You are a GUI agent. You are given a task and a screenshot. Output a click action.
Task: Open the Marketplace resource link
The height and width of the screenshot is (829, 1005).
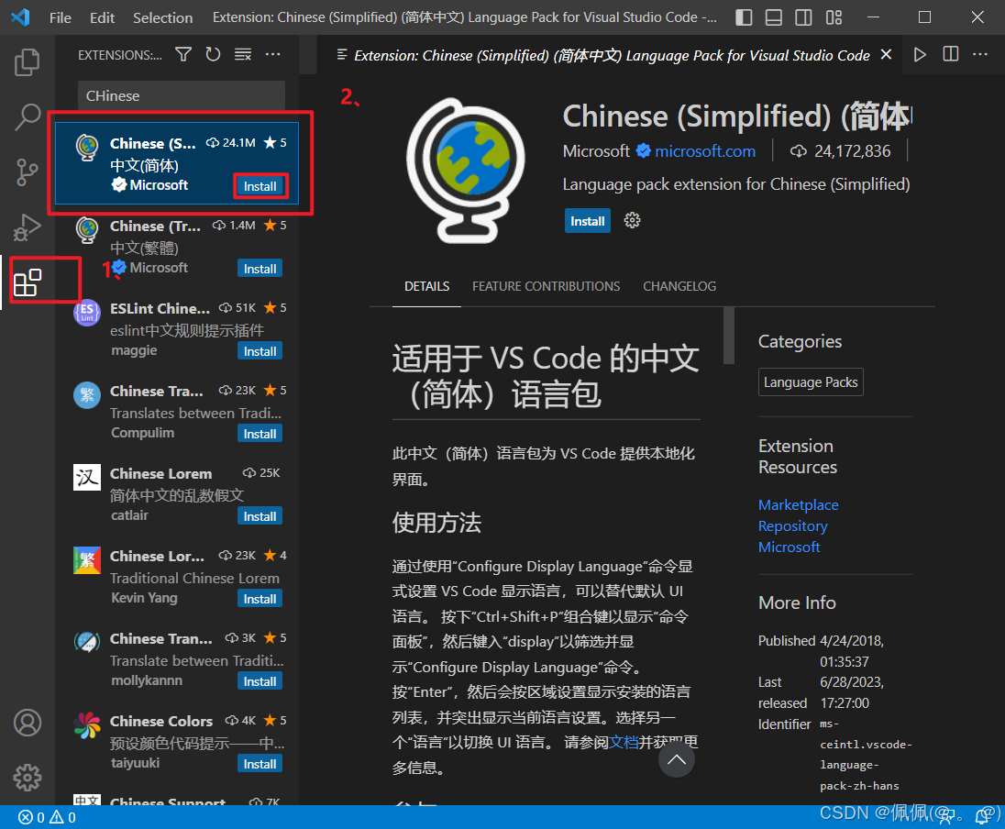(798, 504)
